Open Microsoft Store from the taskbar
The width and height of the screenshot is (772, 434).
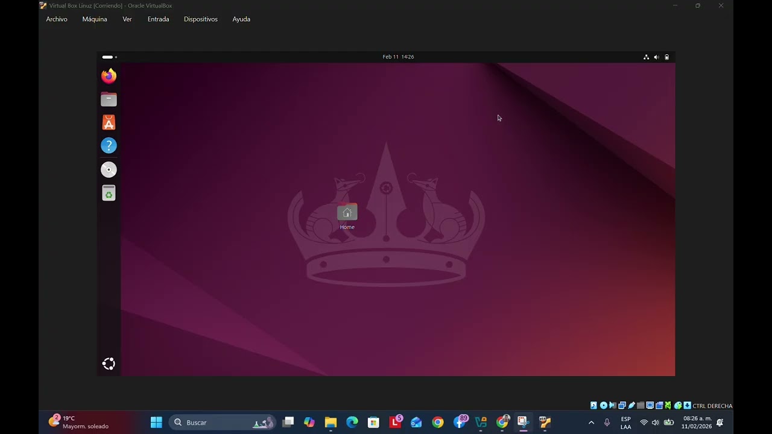(x=373, y=423)
